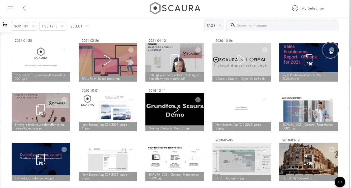Toggle selection plus on General_Presentation 0001.jpg

[64, 50]
